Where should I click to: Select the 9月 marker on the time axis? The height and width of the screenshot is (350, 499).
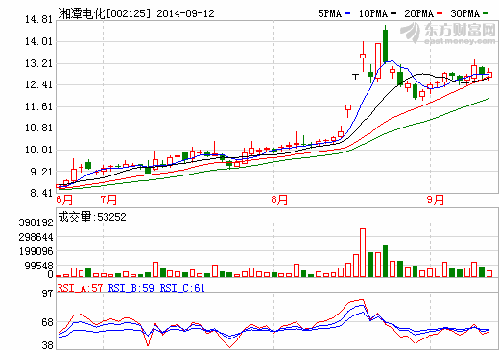click(436, 200)
